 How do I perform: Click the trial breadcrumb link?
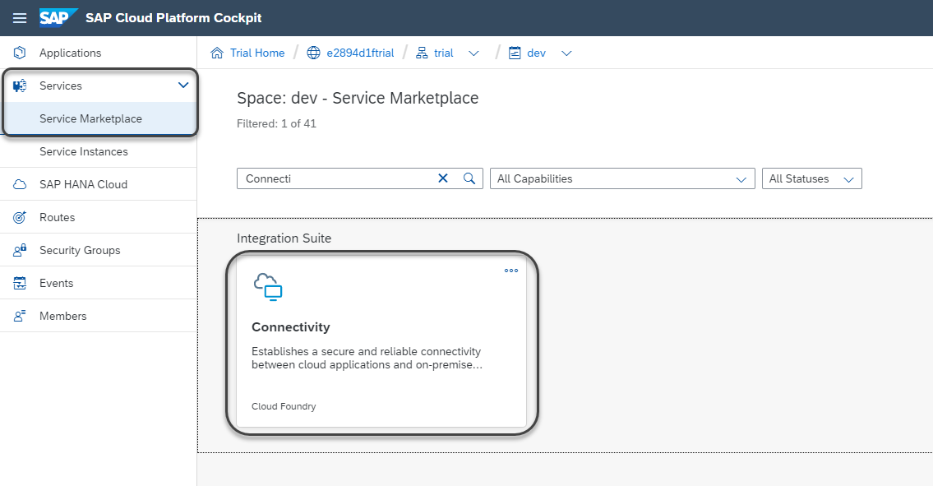(x=443, y=53)
